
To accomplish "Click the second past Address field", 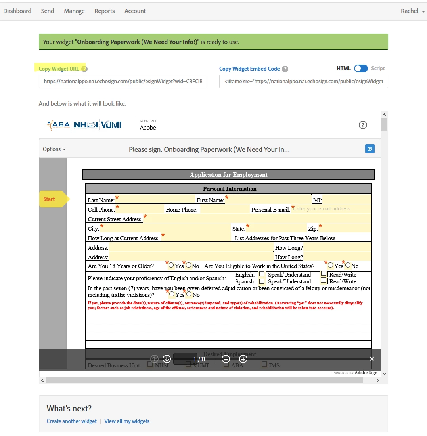I will pyautogui.click(x=191, y=256).
